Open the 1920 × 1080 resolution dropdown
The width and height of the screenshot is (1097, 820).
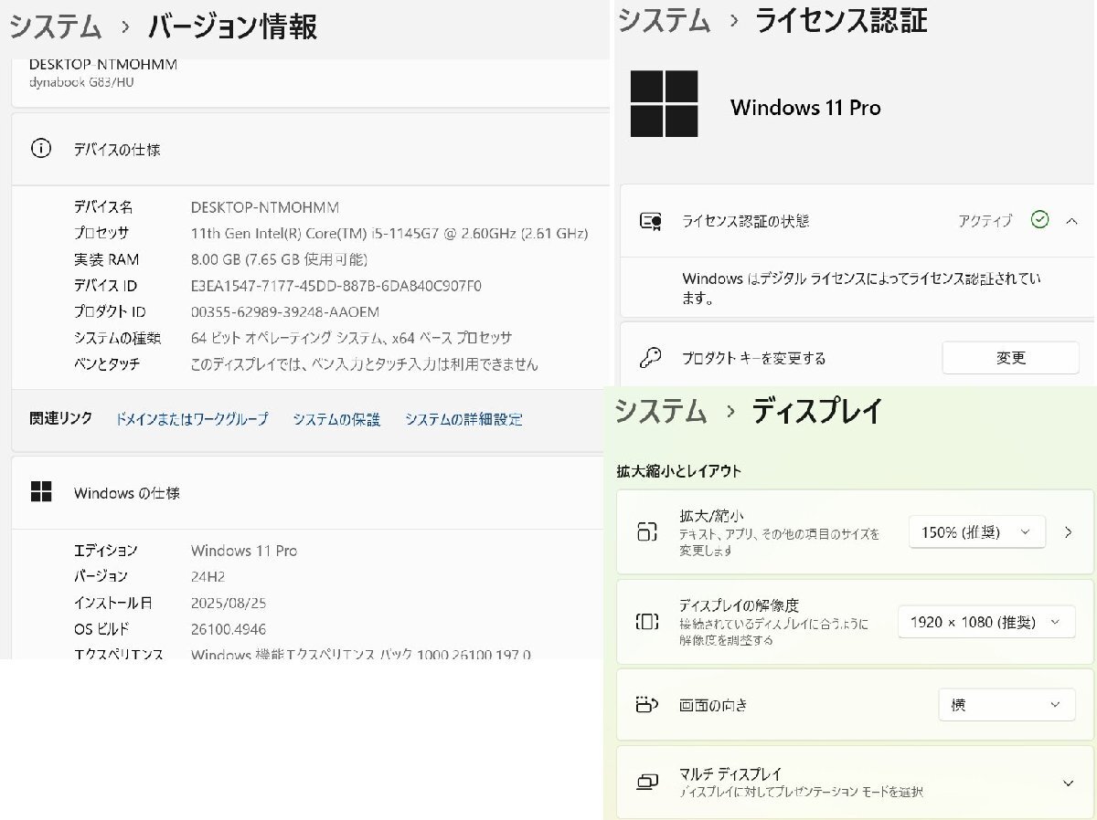click(986, 621)
